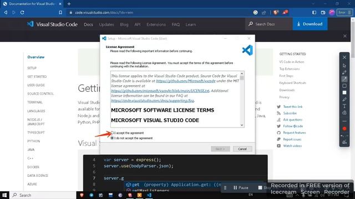Screen dimensions: 355x199
Task: Open the API navigation item
Action: (138, 24)
